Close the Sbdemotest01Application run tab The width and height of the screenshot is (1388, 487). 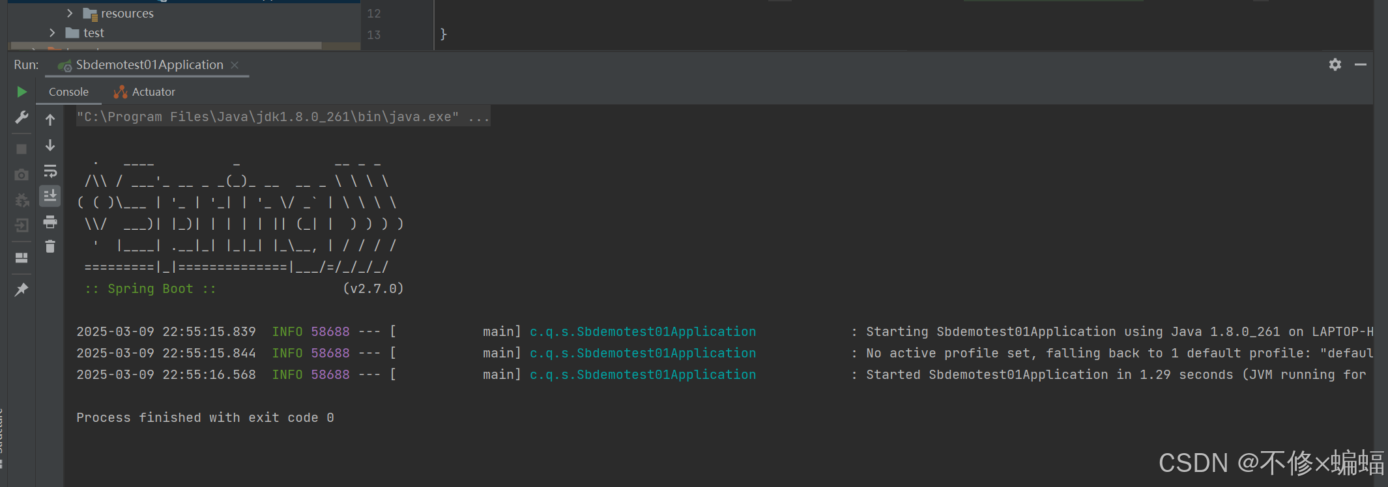pos(235,65)
